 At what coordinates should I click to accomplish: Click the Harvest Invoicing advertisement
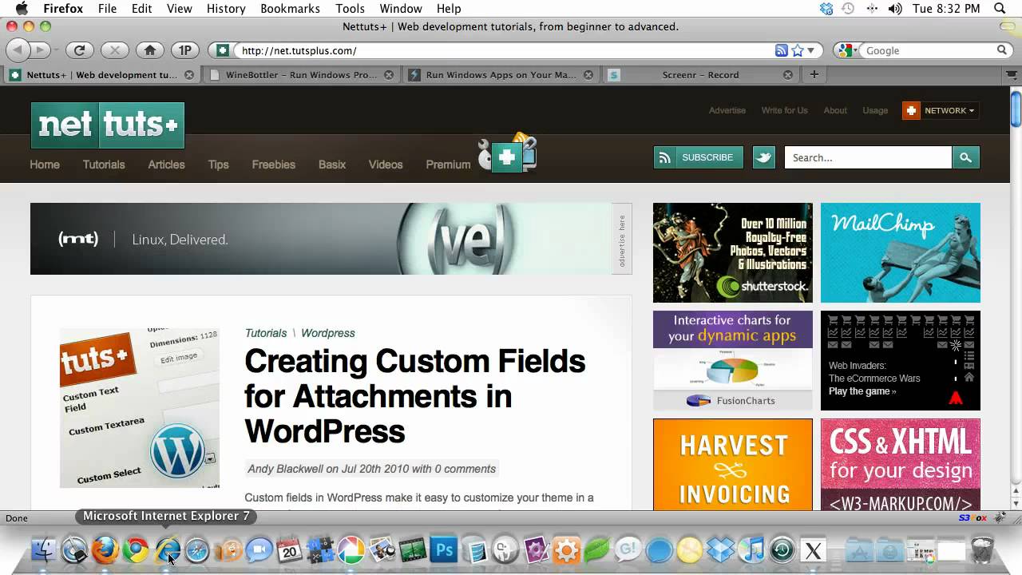[733, 464]
